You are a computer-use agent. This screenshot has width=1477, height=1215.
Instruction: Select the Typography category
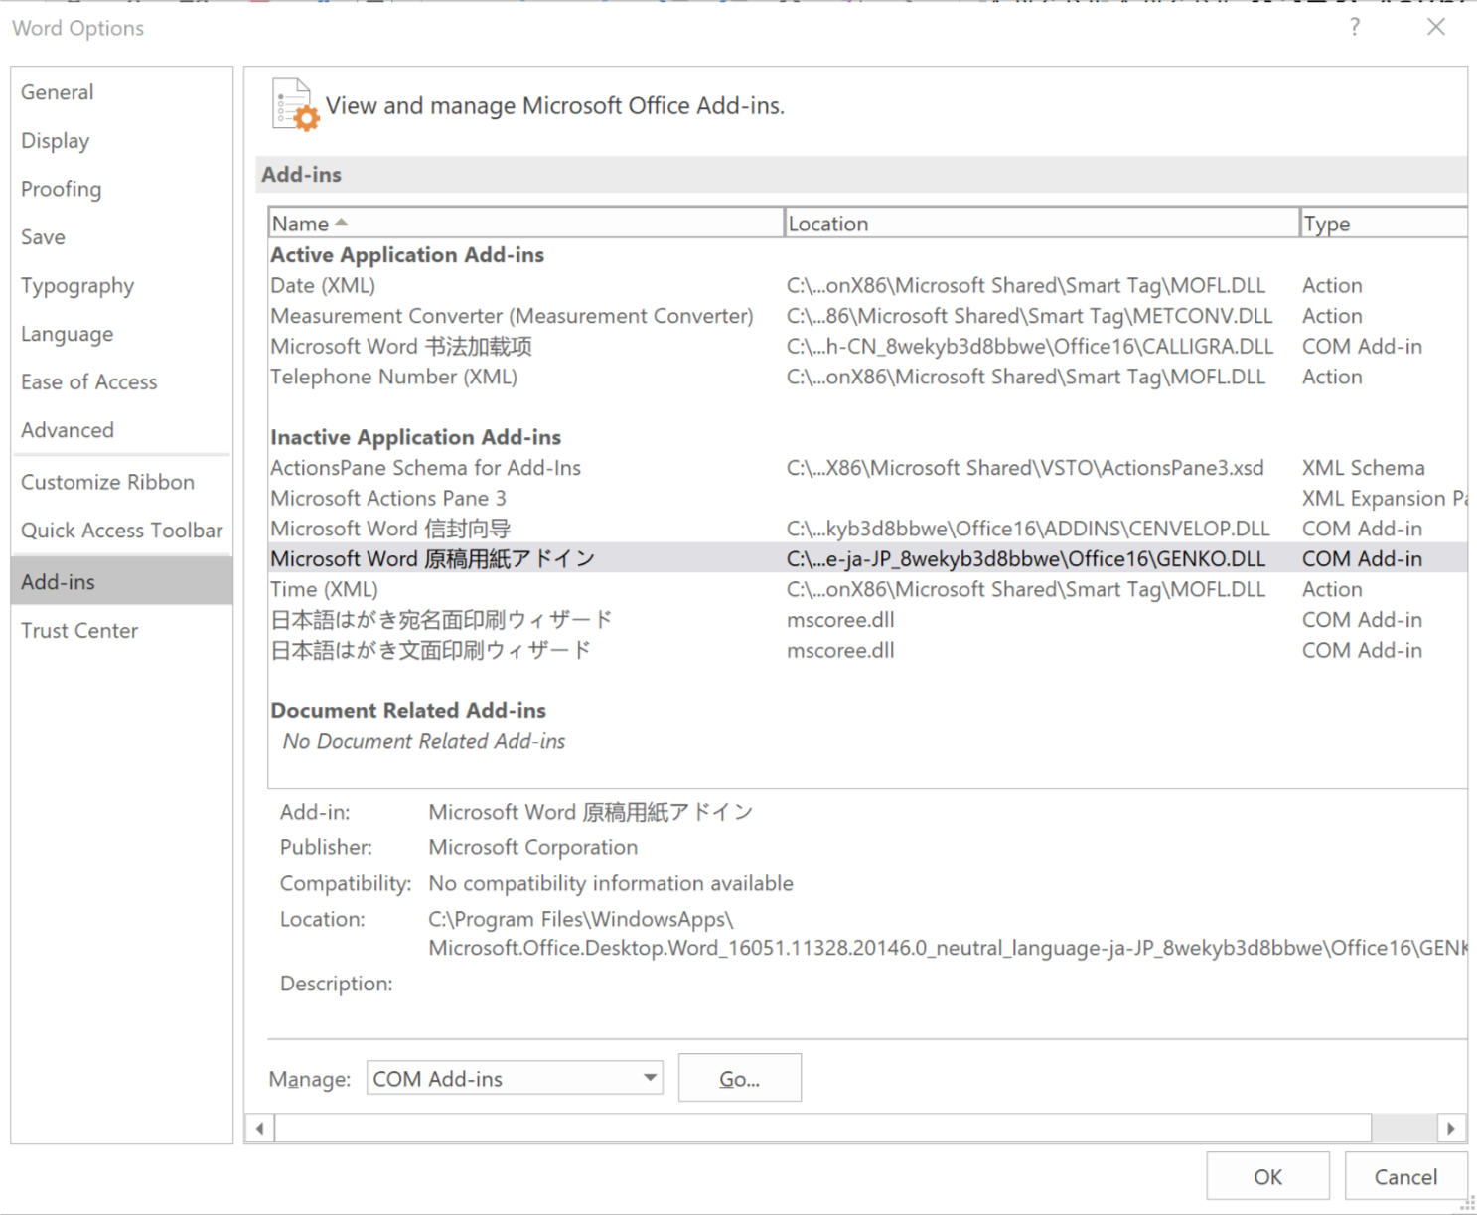pos(122,286)
